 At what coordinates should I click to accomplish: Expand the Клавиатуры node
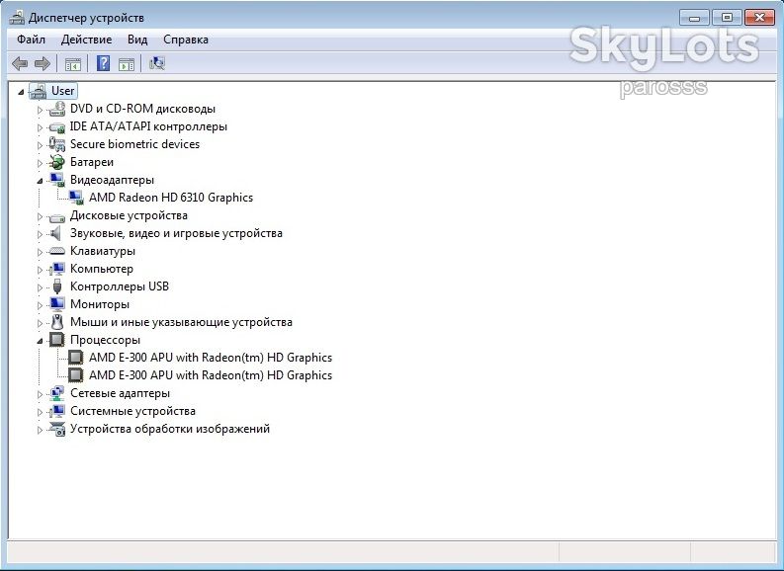point(40,252)
